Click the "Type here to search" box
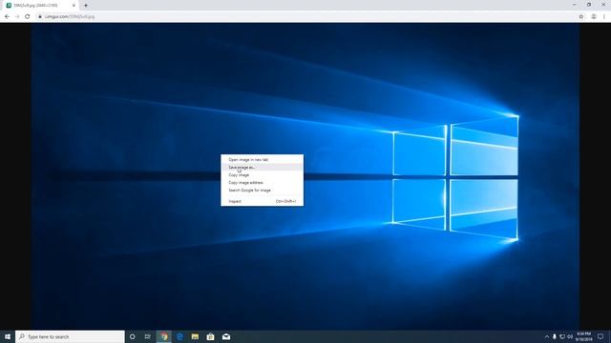The height and width of the screenshot is (343, 611). click(x=70, y=336)
